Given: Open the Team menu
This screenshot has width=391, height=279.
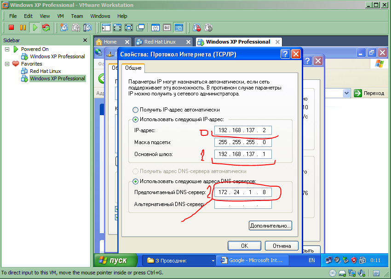Looking at the screenshot, I should (x=77, y=16).
